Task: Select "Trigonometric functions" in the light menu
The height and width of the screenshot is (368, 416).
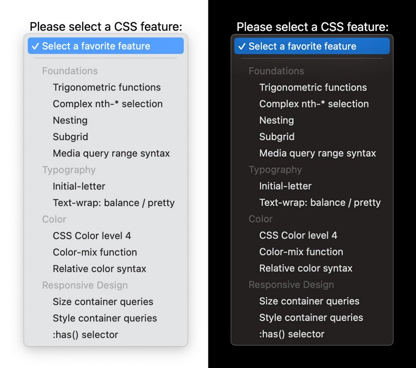Action: point(106,87)
